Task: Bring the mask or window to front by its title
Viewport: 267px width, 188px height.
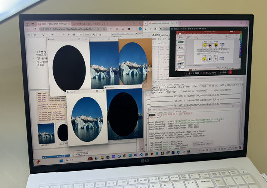Action: pyautogui.click(x=72, y=92)
